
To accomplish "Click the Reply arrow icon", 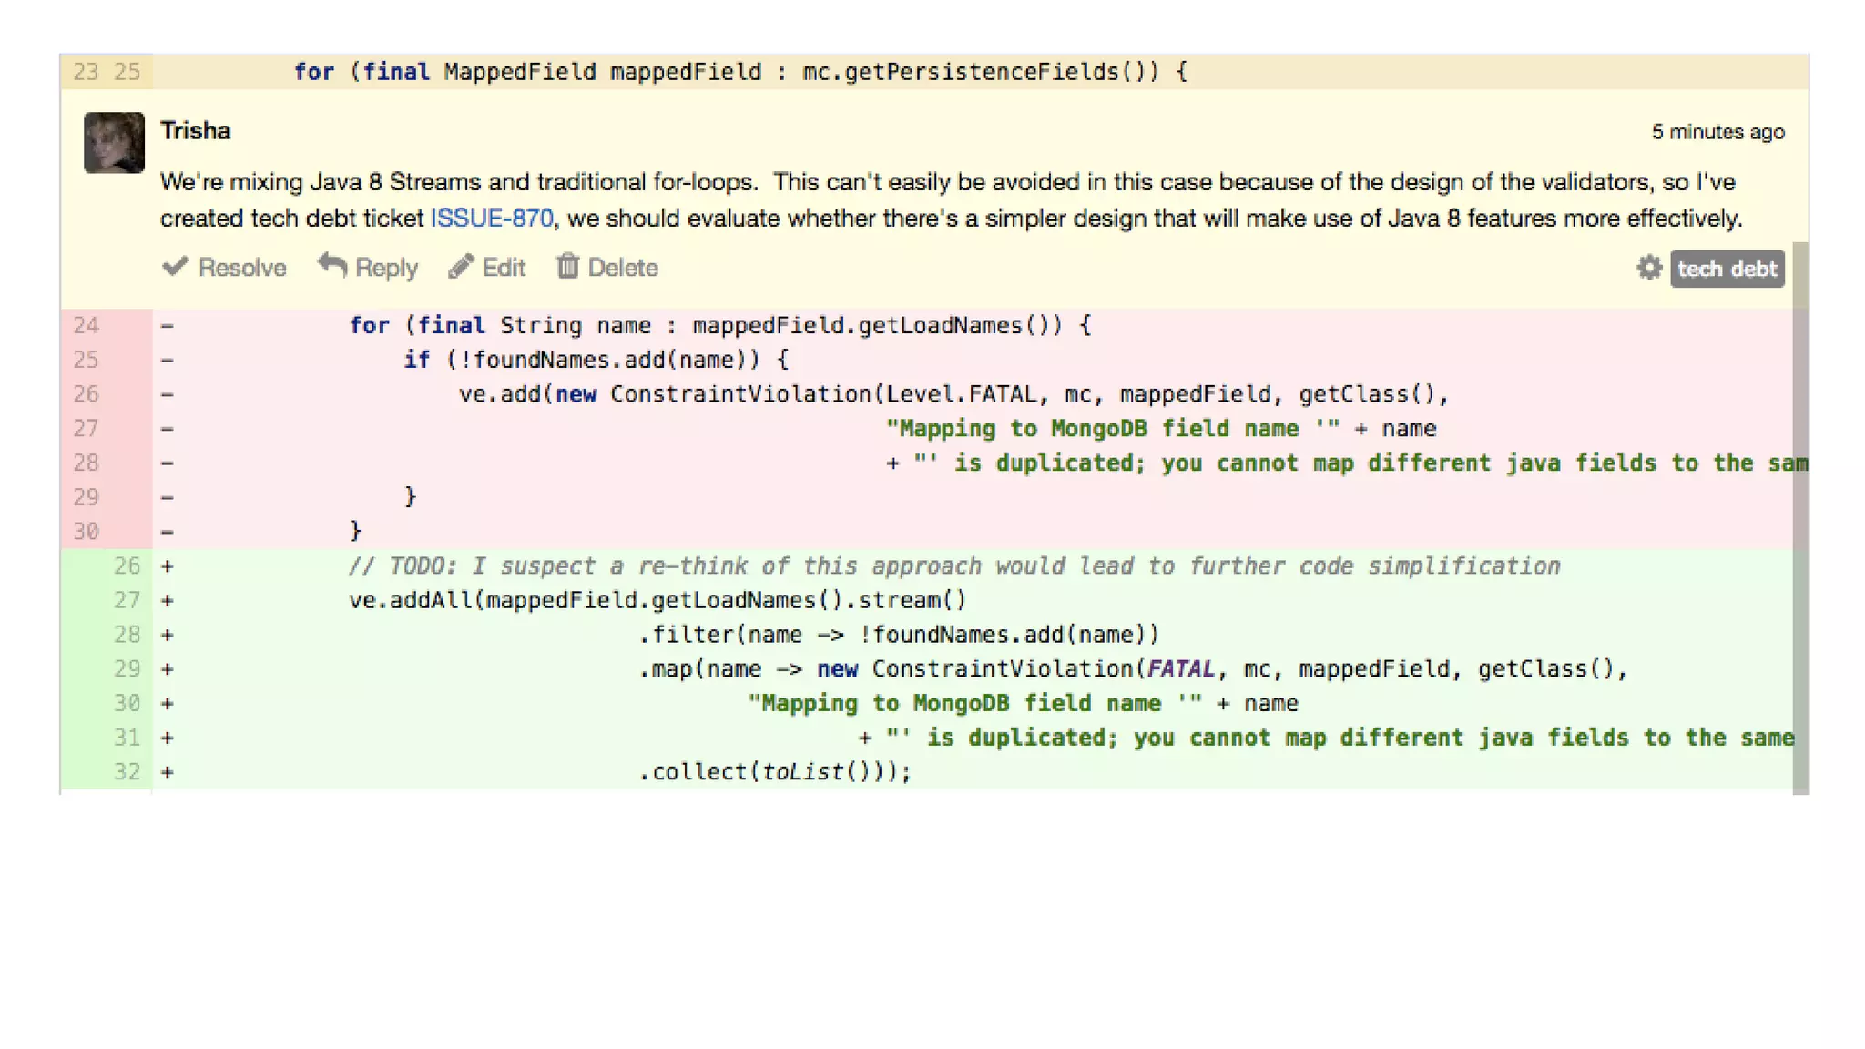I will [332, 267].
